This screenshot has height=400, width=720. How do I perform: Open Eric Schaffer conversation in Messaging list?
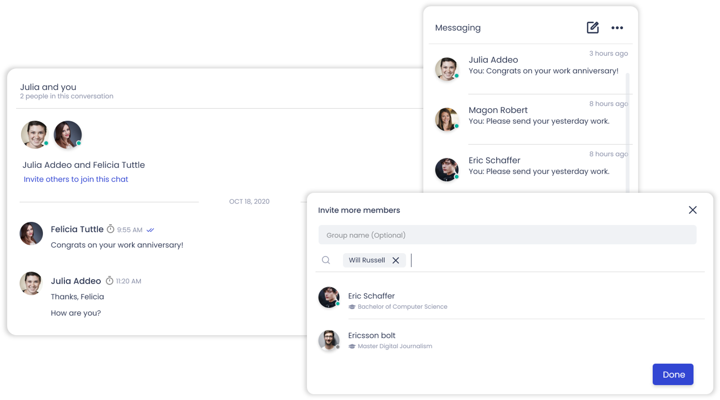(x=530, y=170)
